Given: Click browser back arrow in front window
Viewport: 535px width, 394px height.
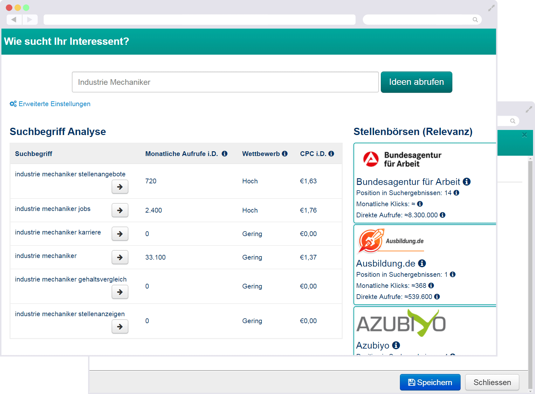Looking at the screenshot, I should pos(14,20).
